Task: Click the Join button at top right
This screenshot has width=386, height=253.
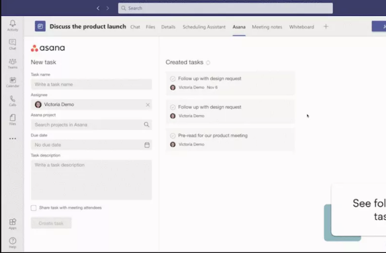Action: [x=379, y=27]
